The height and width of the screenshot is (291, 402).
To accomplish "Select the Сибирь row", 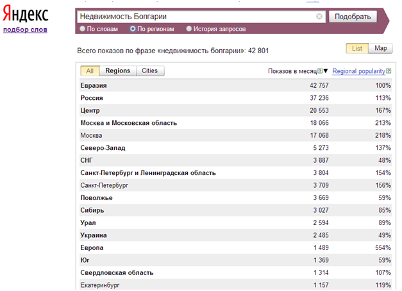I will click(235, 210).
